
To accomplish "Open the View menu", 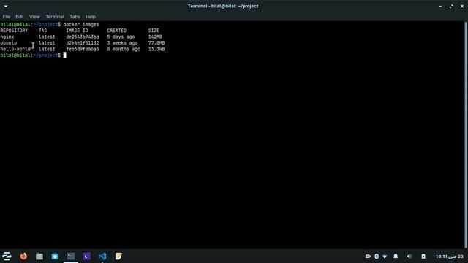I will [34, 17].
